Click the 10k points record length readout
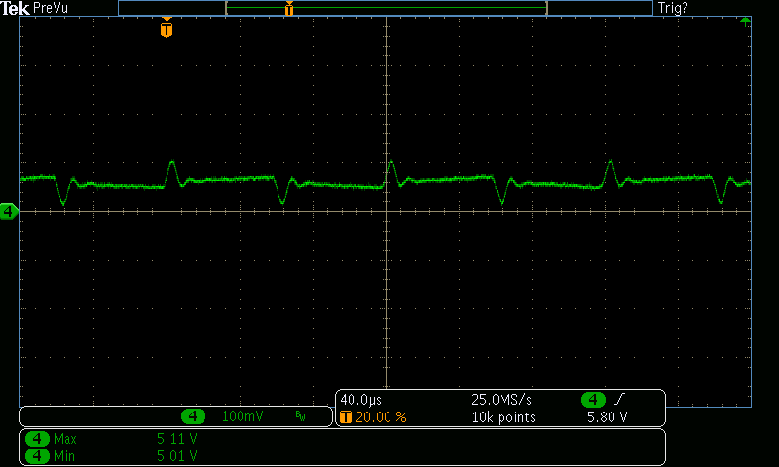779x467 pixels. click(503, 416)
